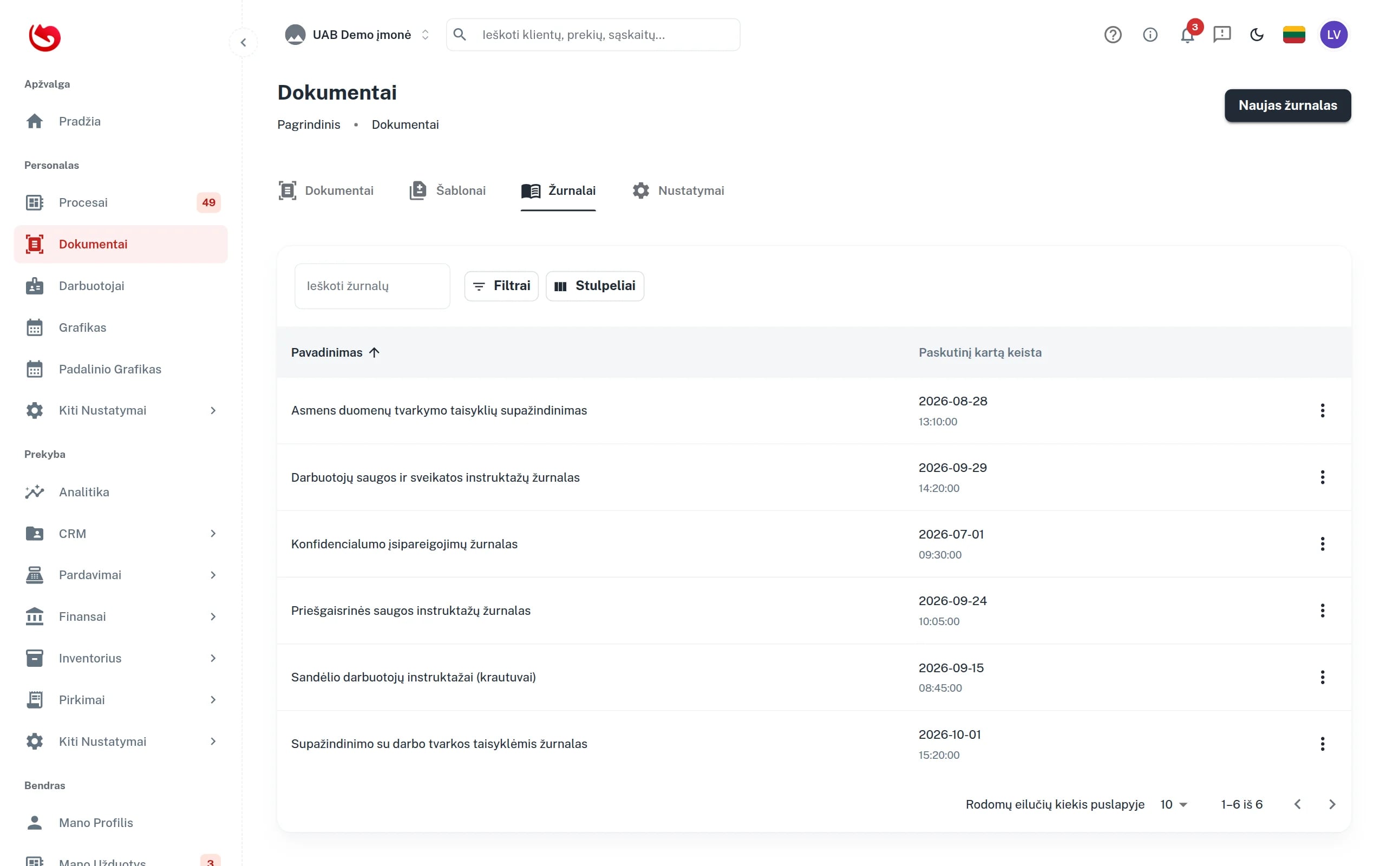Toggle dark mode moon icon
1386x866 pixels.
[x=1257, y=35]
